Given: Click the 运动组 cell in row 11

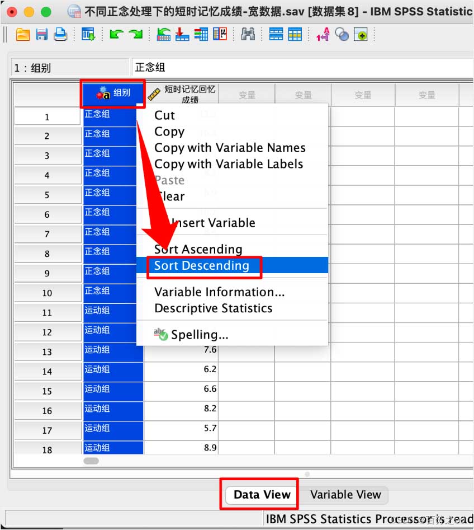Looking at the screenshot, I should [110, 313].
